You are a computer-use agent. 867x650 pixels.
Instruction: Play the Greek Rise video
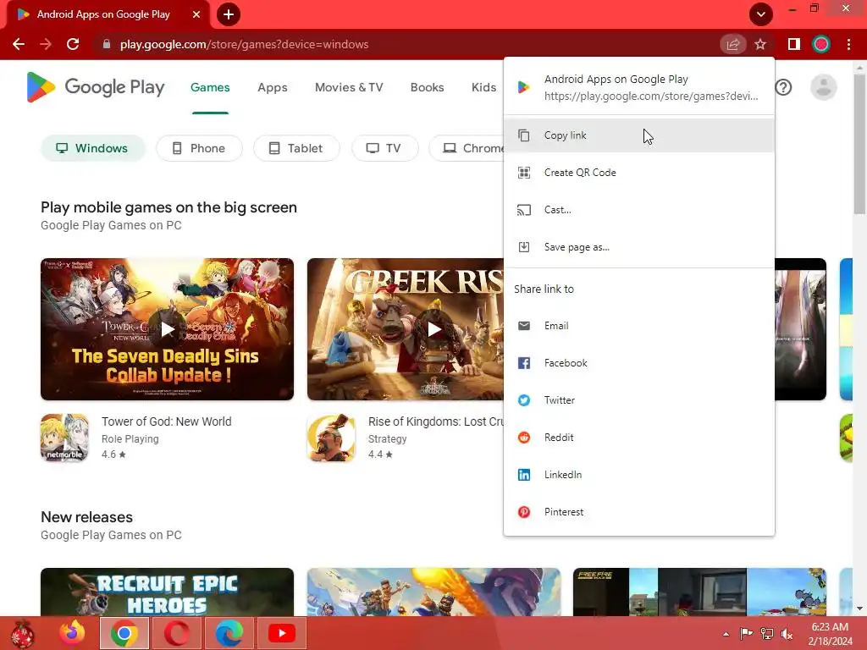click(434, 330)
